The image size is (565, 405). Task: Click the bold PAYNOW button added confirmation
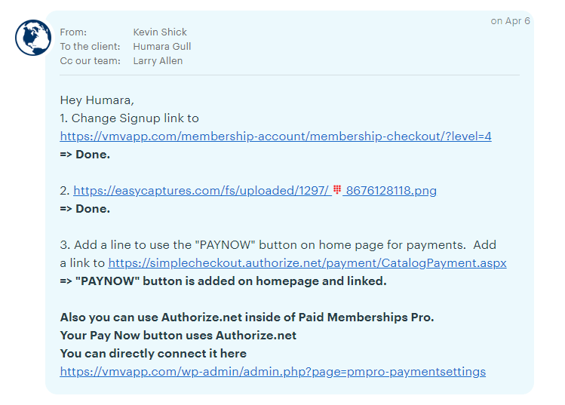[x=223, y=281]
